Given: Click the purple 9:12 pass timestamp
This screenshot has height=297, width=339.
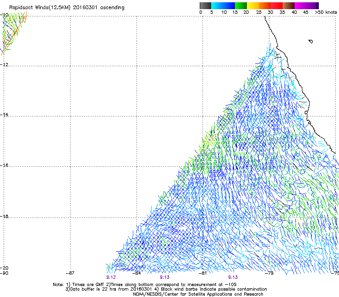Looking at the screenshot, I should coord(111,277).
